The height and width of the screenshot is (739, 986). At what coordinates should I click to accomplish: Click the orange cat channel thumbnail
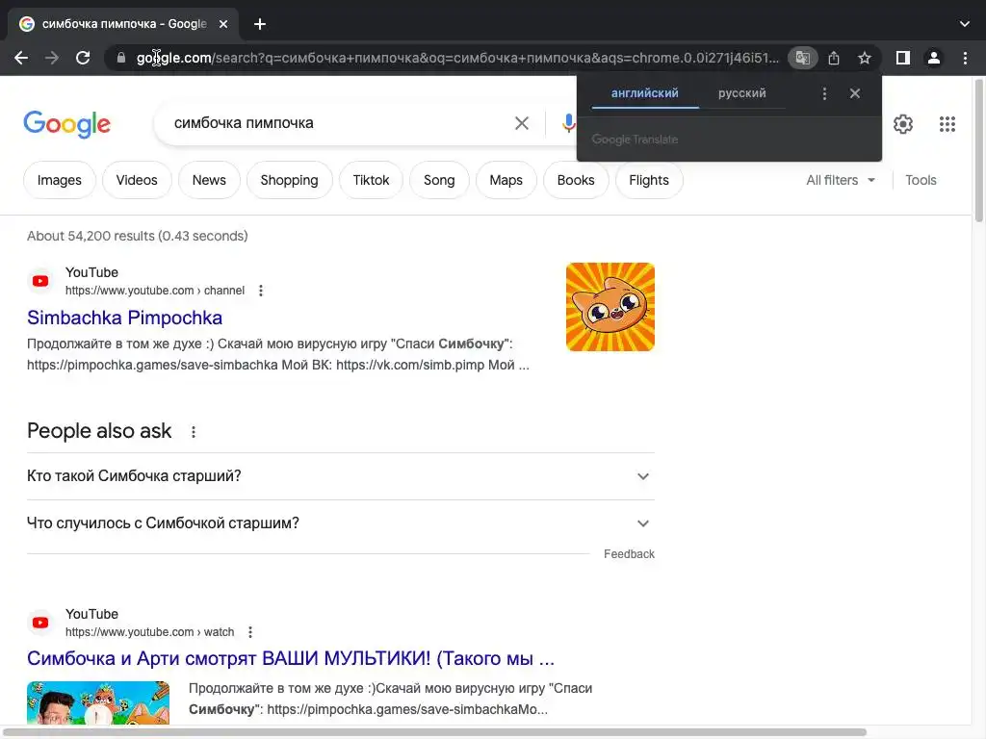click(610, 307)
